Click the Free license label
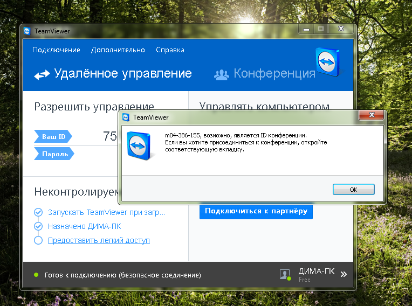 point(305,280)
